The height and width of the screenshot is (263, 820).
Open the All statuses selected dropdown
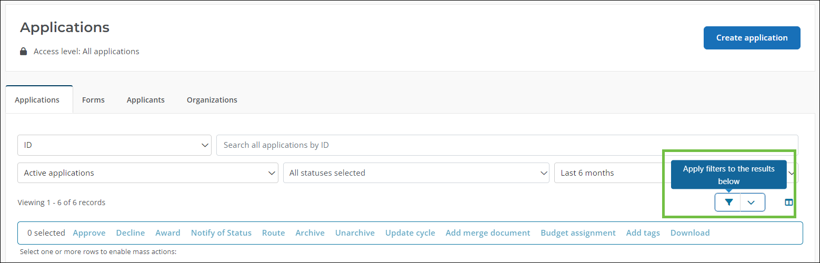pyautogui.click(x=416, y=173)
